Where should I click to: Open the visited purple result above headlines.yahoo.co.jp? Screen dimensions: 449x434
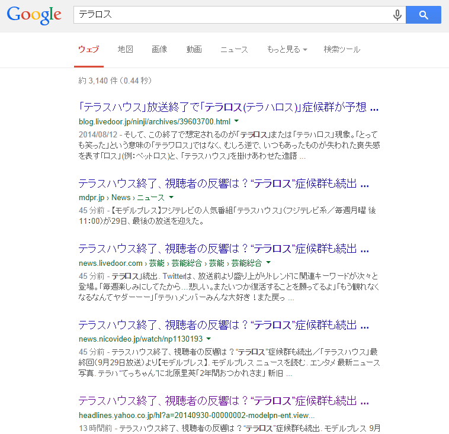pos(224,401)
